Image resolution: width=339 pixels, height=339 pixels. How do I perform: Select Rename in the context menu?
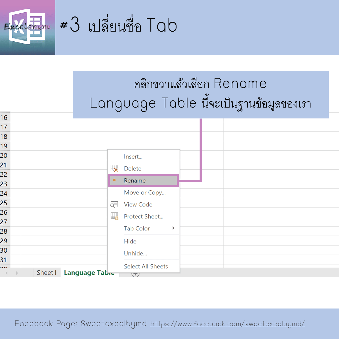point(135,181)
